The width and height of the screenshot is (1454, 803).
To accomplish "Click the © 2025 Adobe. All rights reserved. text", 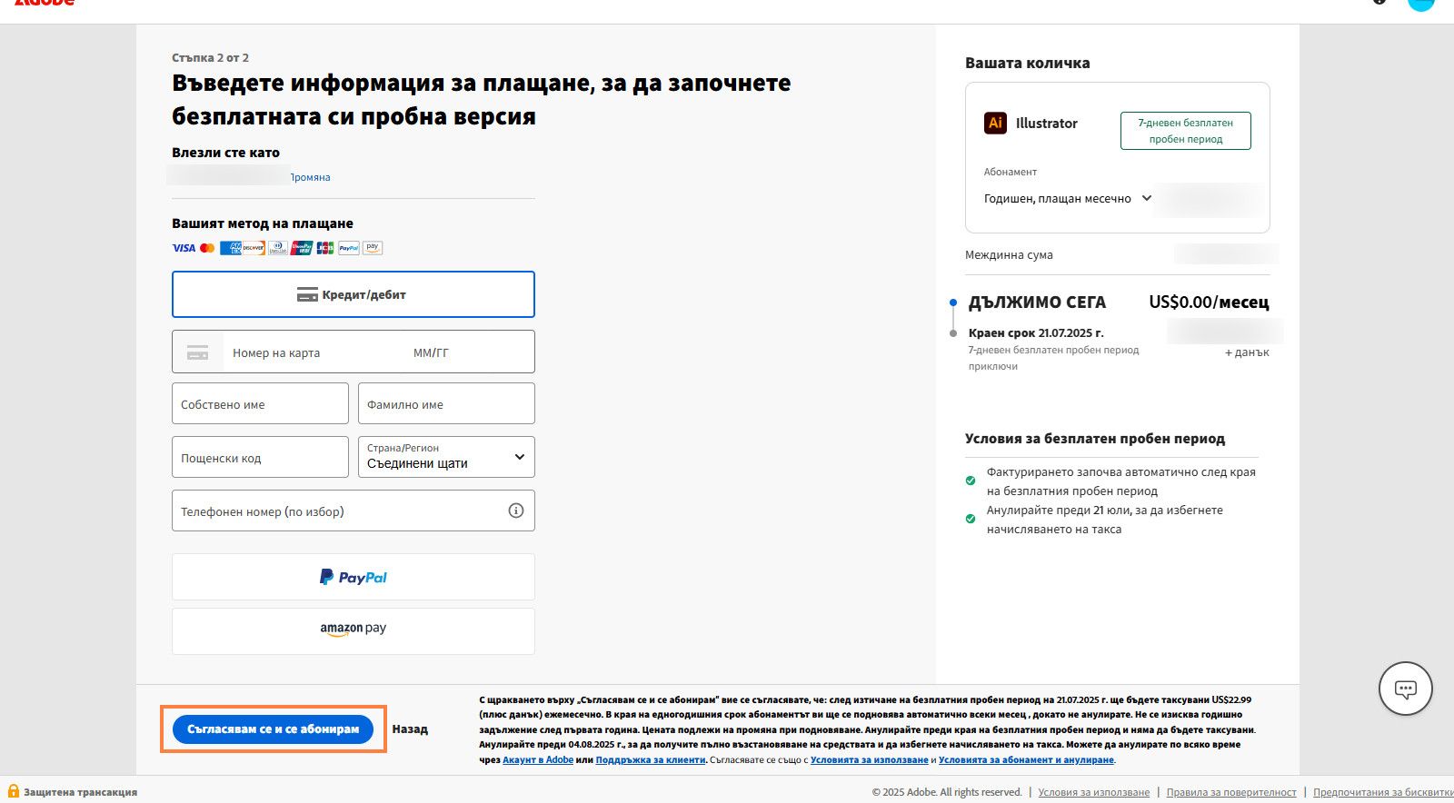I will [x=947, y=792].
